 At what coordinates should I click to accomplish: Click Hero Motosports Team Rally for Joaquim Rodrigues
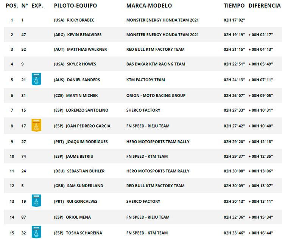158,142
